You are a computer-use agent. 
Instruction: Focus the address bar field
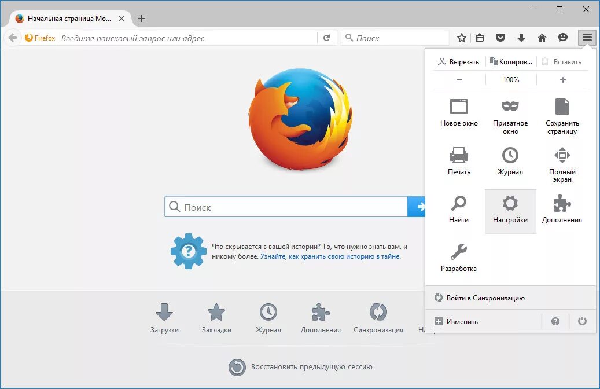click(x=187, y=38)
